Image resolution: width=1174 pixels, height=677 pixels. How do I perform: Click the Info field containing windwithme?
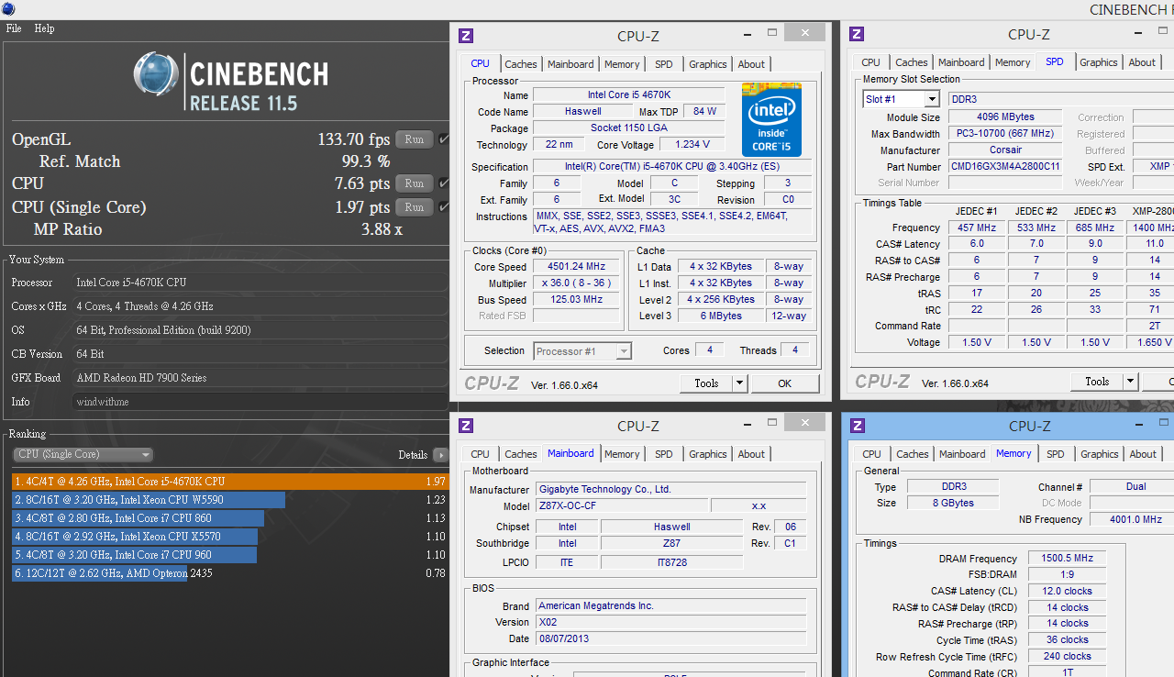[260, 402]
